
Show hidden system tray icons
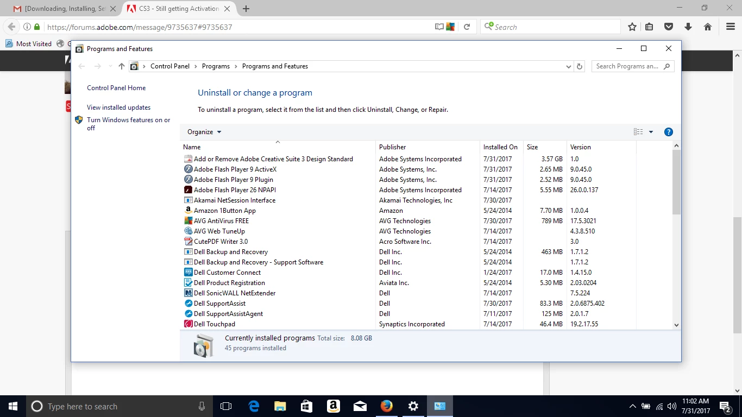tap(632, 406)
